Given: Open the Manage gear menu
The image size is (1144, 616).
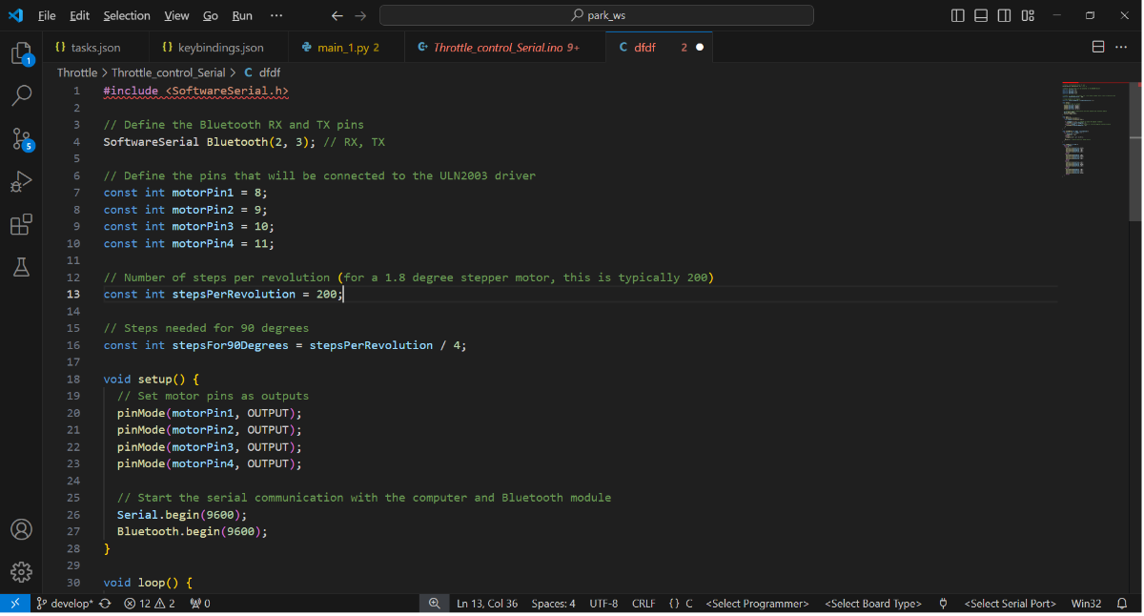Looking at the screenshot, I should [x=21, y=572].
